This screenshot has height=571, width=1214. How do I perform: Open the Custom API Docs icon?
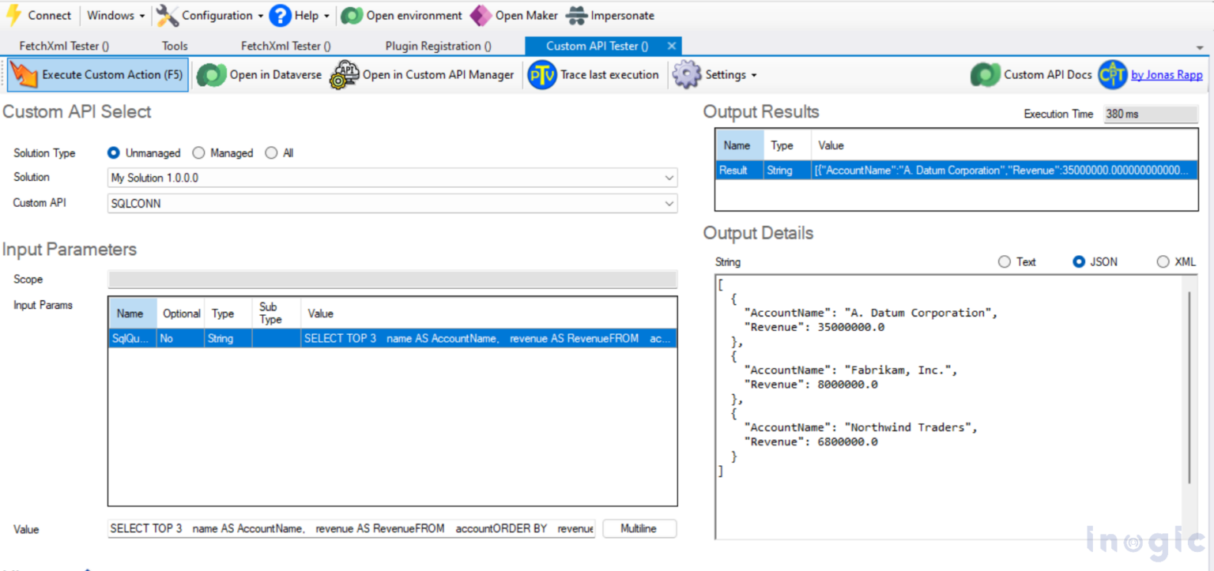click(x=986, y=75)
